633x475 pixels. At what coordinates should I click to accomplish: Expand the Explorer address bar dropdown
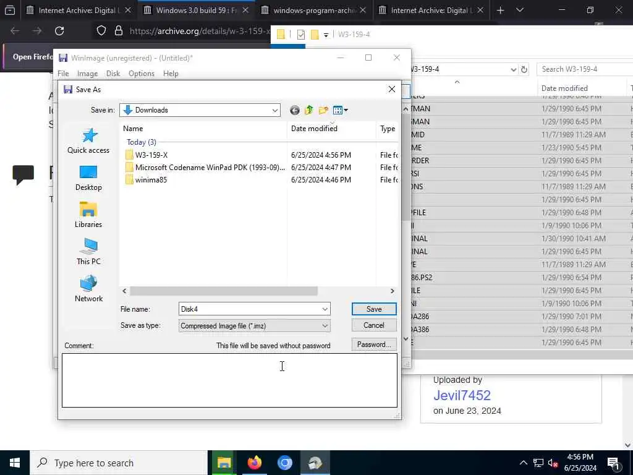[x=513, y=69]
